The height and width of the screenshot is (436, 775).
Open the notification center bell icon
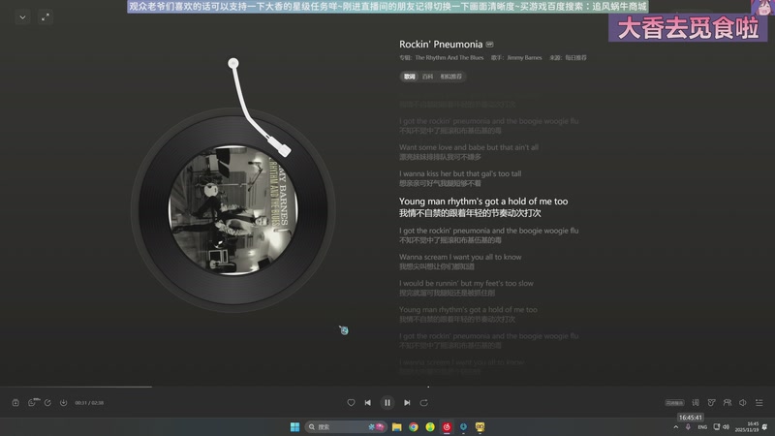764,427
